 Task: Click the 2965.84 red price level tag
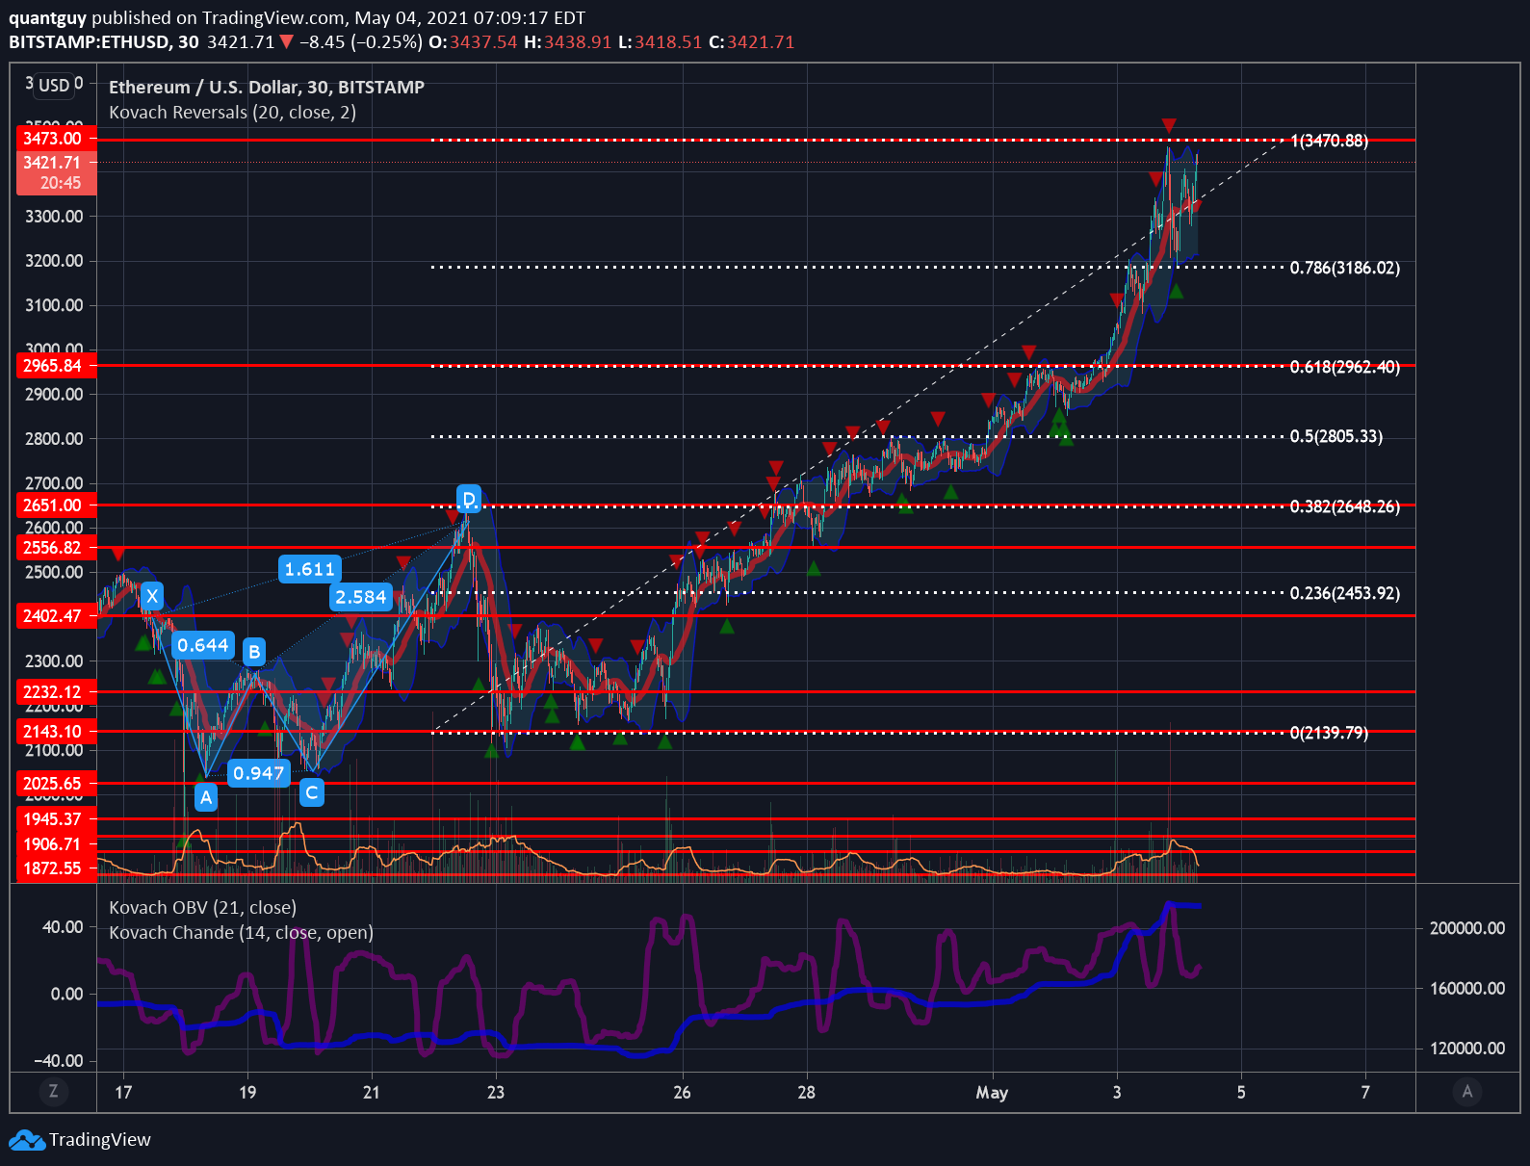(x=56, y=366)
